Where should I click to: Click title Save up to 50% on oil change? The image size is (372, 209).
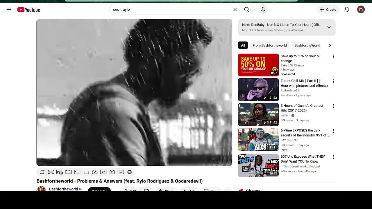[x=301, y=59]
